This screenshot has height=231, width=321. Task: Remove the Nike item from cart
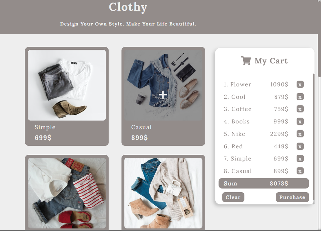coord(300,134)
